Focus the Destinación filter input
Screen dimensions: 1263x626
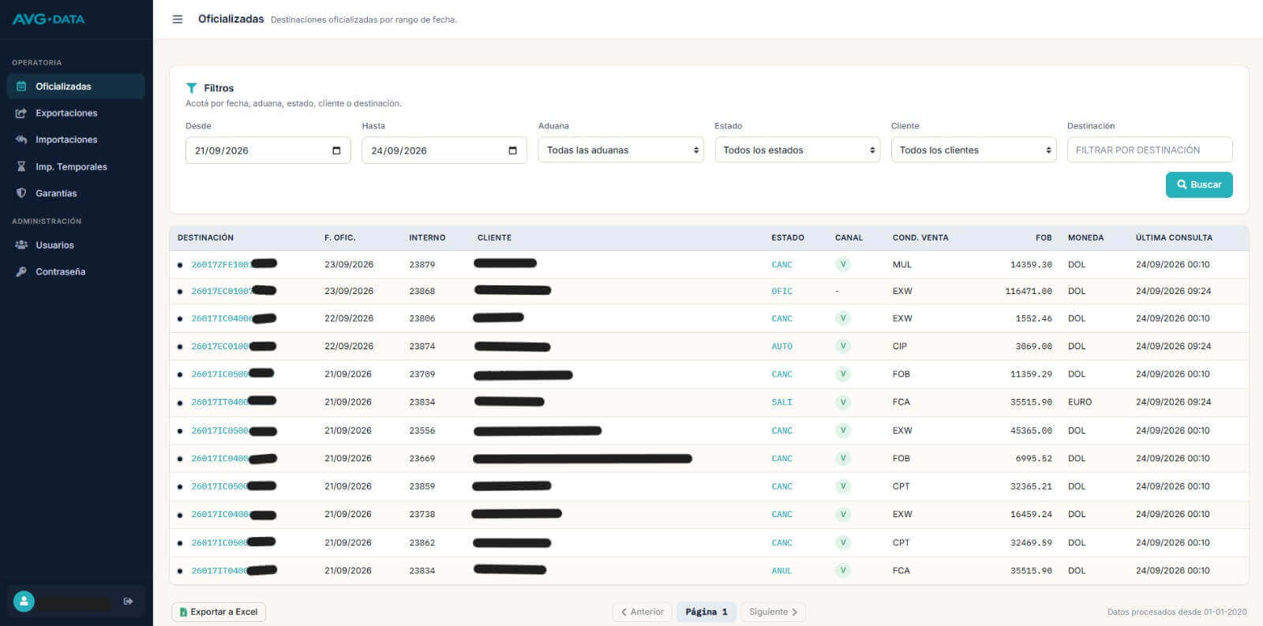(x=1149, y=150)
